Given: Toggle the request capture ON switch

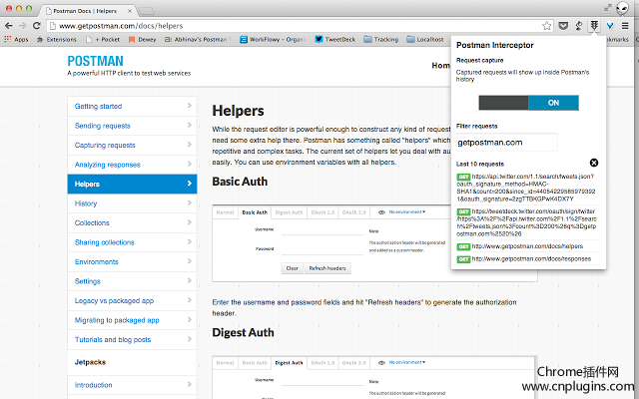Looking at the screenshot, I should coord(528,103).
